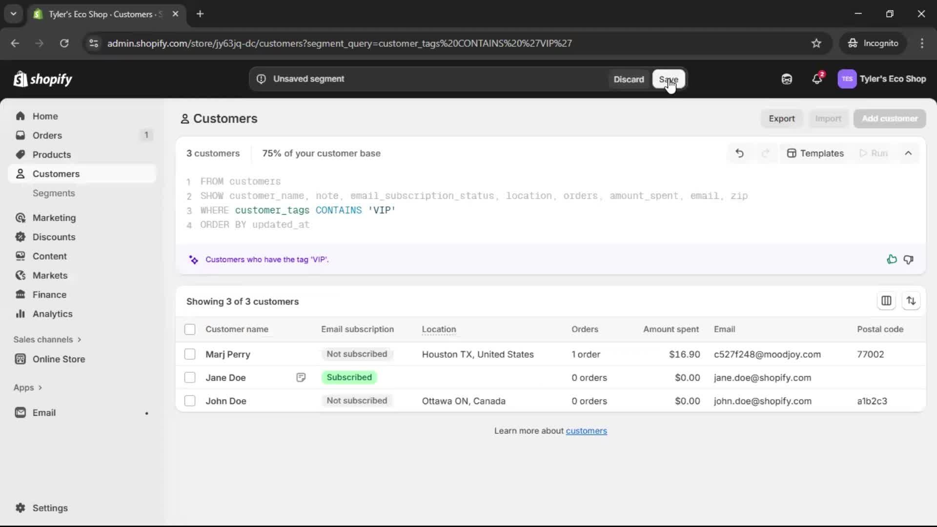Expand the Sales channels section
Screen dimensions: 937x527
47,340
